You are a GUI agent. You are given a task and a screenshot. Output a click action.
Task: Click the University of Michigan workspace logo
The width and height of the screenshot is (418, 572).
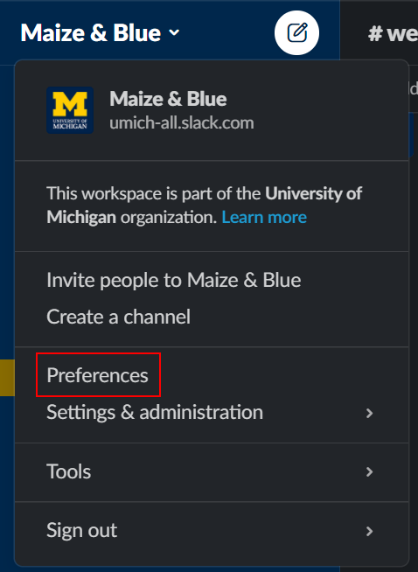point(70,110)
